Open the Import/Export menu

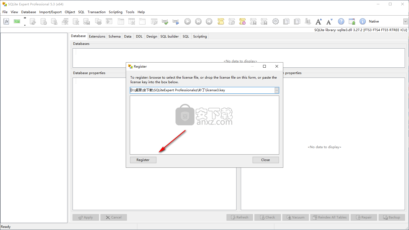(51, 12)
